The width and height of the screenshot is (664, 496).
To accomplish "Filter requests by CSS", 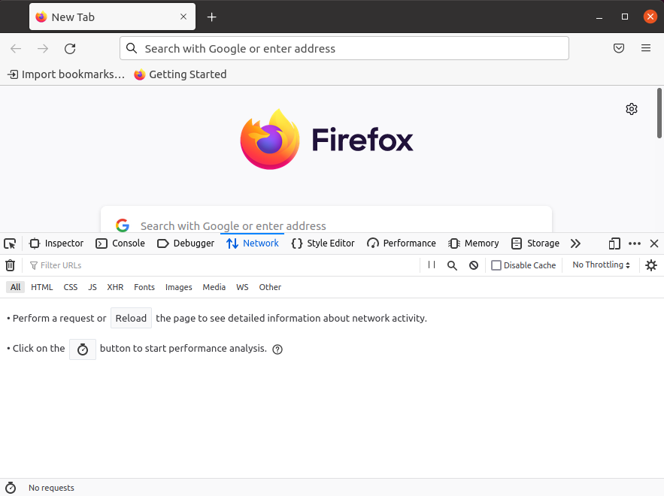I will click(70, 287).
